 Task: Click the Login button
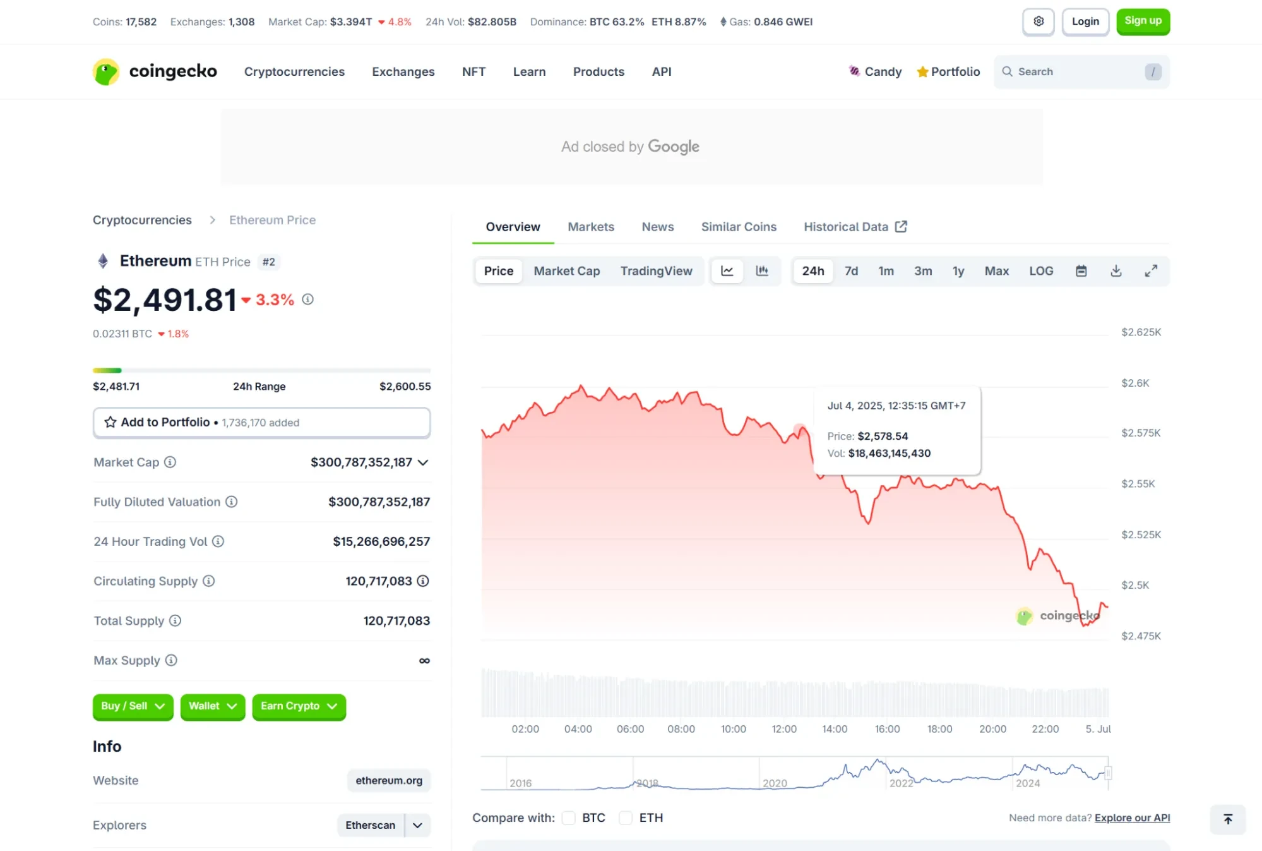[1085, 21]
